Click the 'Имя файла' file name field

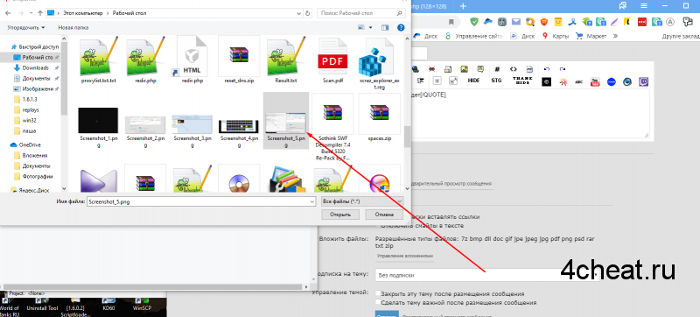pos(201,201)
